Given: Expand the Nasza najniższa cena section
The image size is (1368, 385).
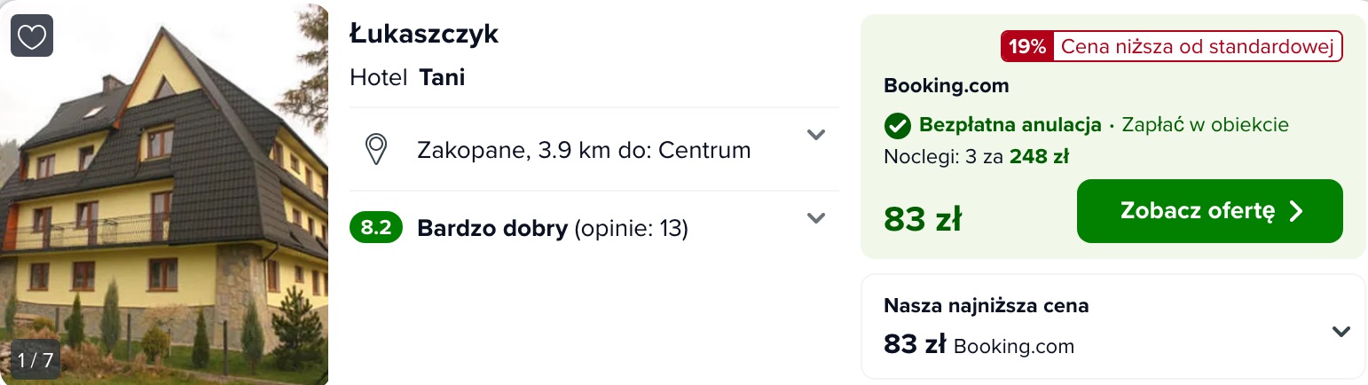Looking at the screenshot, I should coord(1341,332).
